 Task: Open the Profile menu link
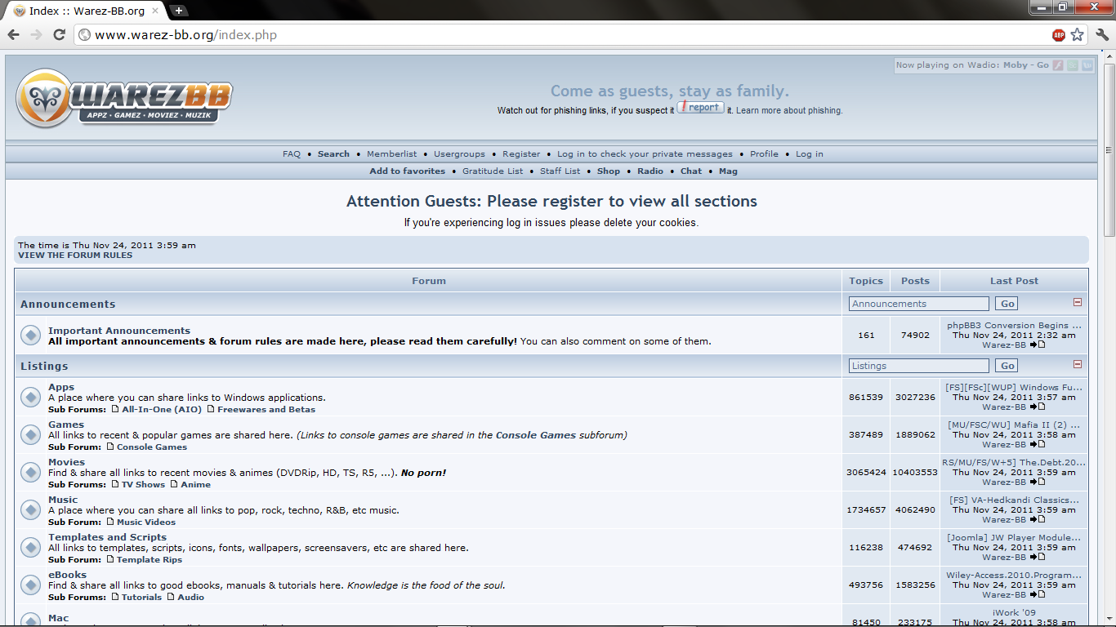pos(764,154)
